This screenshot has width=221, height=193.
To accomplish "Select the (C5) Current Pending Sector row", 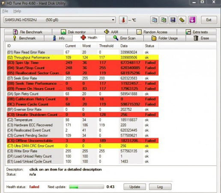I will coord(83,136).
